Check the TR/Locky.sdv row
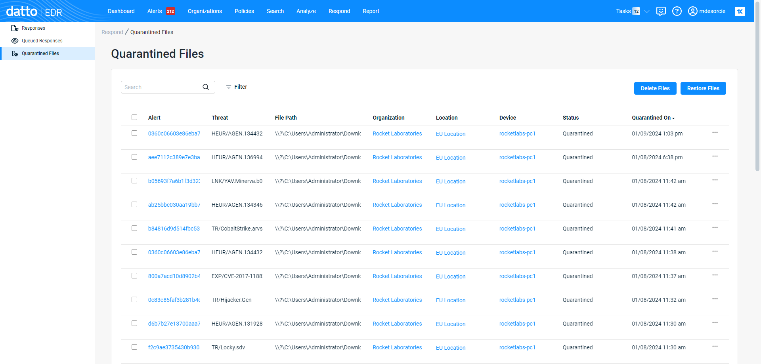Image resolution: width=761 pixels, height=364 pixels. click(x=134, y=347)
